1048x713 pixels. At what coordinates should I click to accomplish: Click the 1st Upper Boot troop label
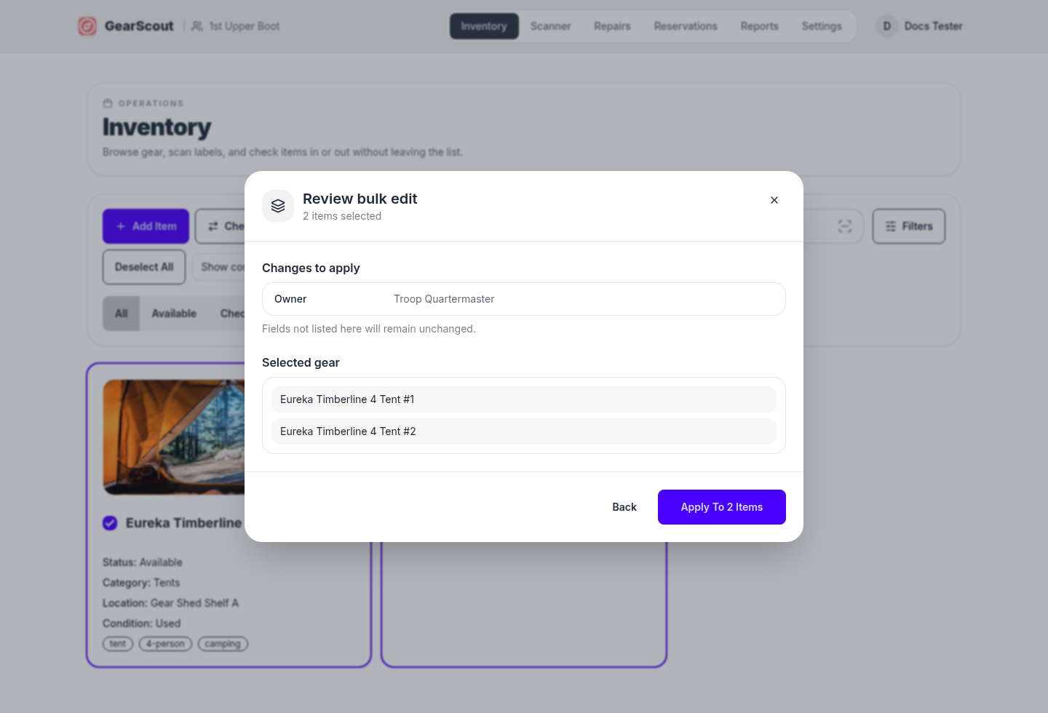point(245,26)
